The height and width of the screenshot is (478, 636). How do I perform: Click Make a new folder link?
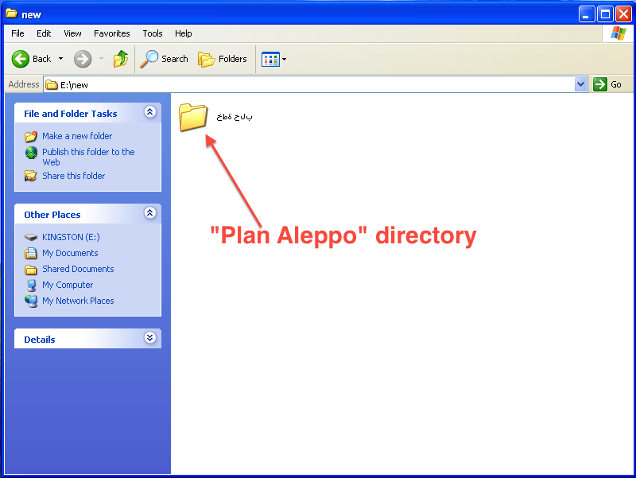[x=77, y=136]
